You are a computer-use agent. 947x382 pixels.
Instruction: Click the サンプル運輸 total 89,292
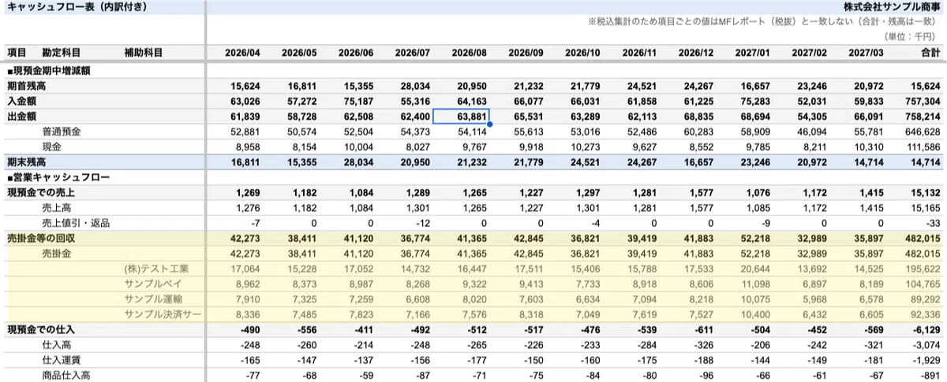point(926,299)
